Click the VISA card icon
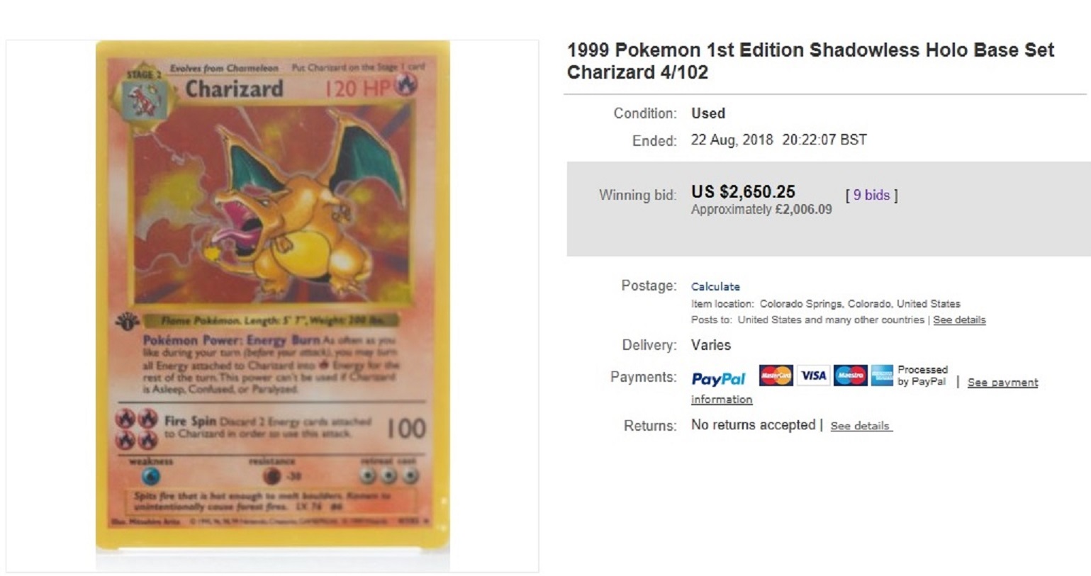1091x576 pixels. pos(813,375)
